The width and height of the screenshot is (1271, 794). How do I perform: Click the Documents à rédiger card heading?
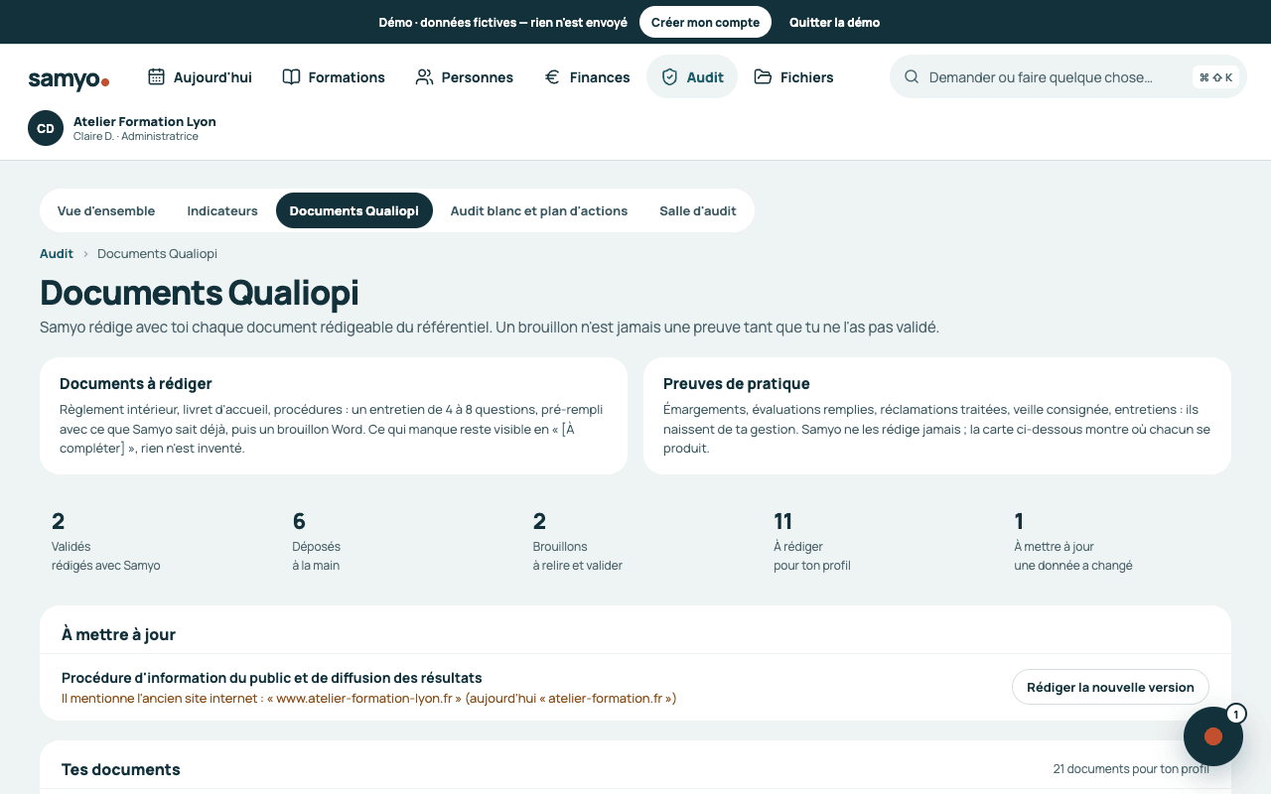[136, 383]
